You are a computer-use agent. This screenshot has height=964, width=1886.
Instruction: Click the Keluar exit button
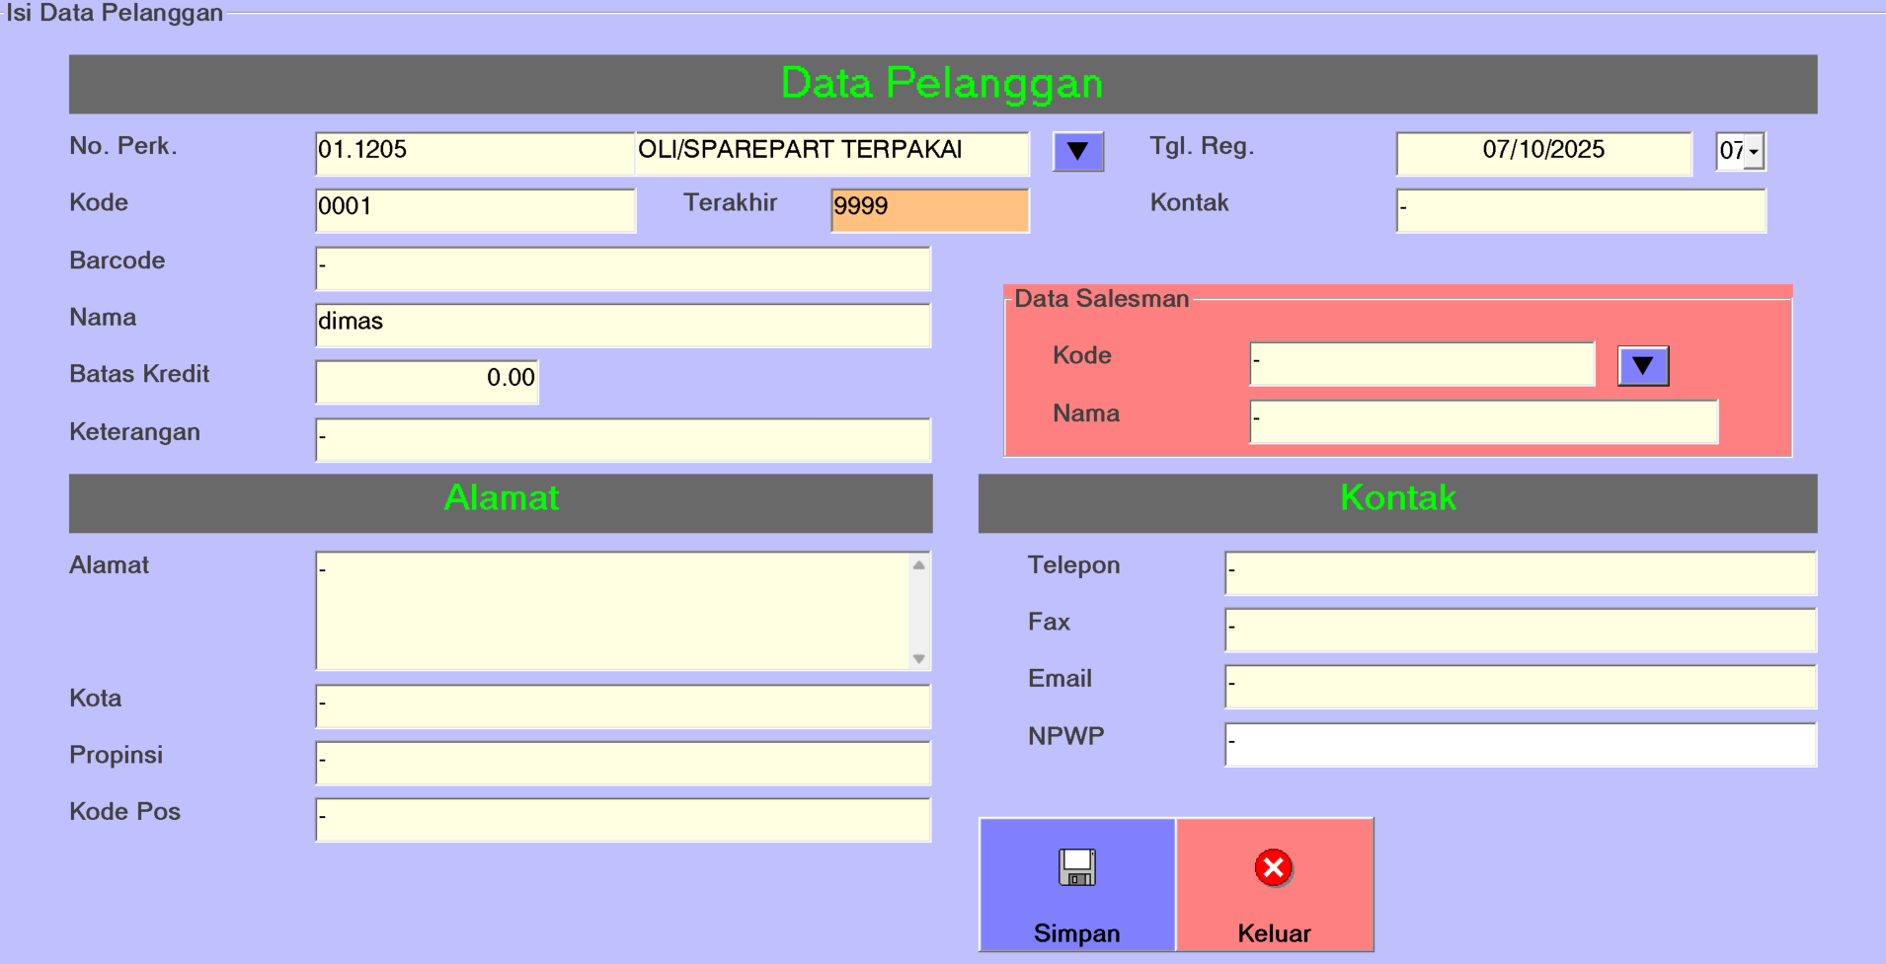point(1274,884)
